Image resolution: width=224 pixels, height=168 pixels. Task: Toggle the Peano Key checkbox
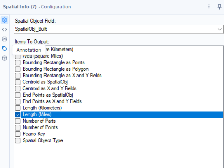18,134
